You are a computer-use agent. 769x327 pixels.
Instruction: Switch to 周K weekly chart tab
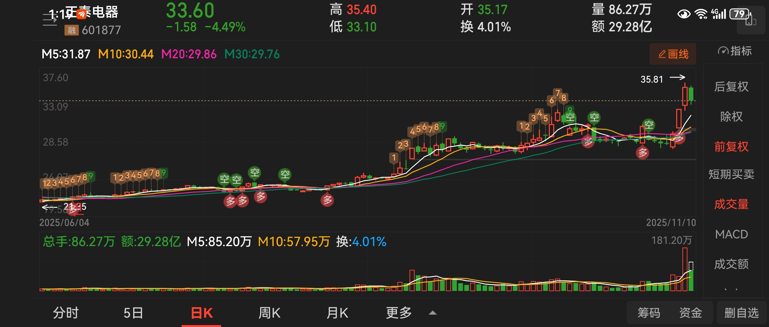[x=269, y=313]
